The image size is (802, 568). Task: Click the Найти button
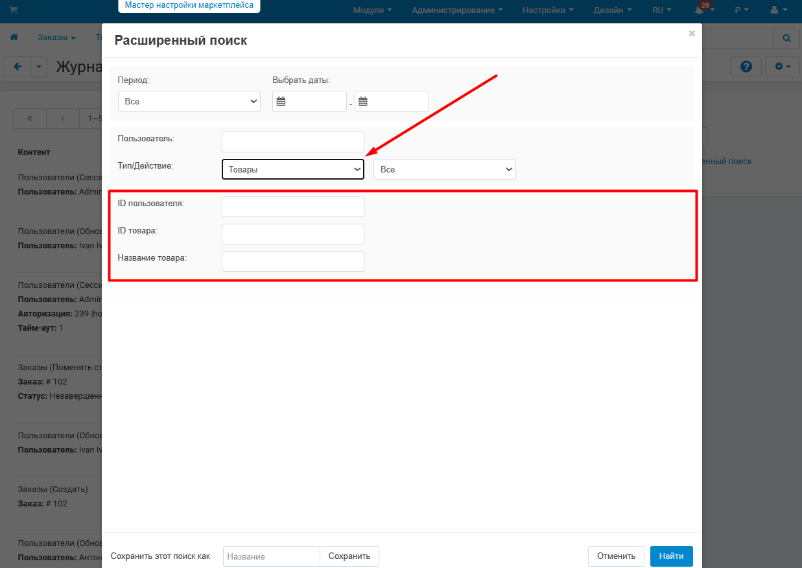pos(672,556)
